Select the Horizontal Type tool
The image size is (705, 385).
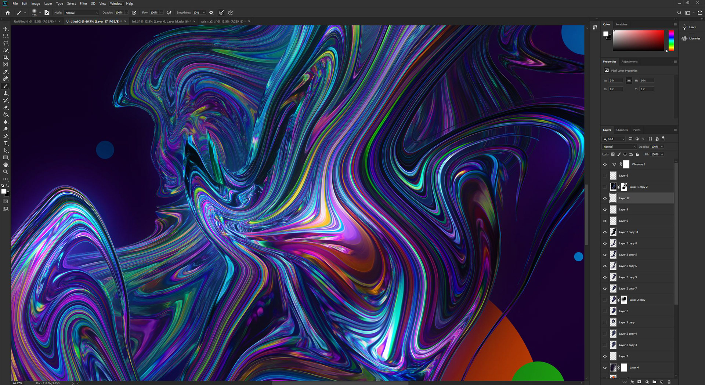6,143
